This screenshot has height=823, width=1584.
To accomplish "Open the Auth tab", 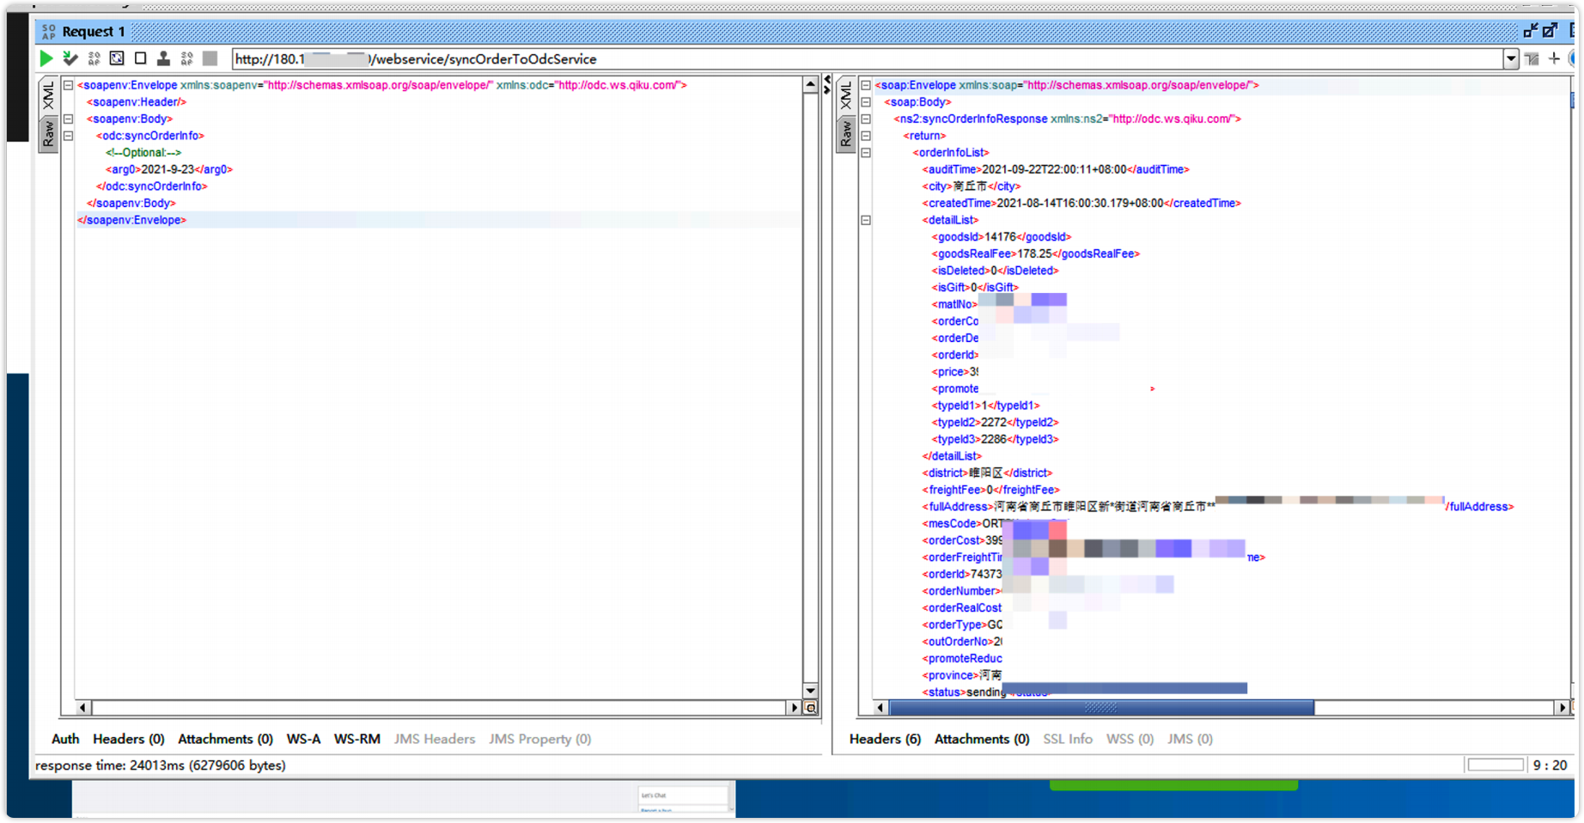I will point(65,739).
